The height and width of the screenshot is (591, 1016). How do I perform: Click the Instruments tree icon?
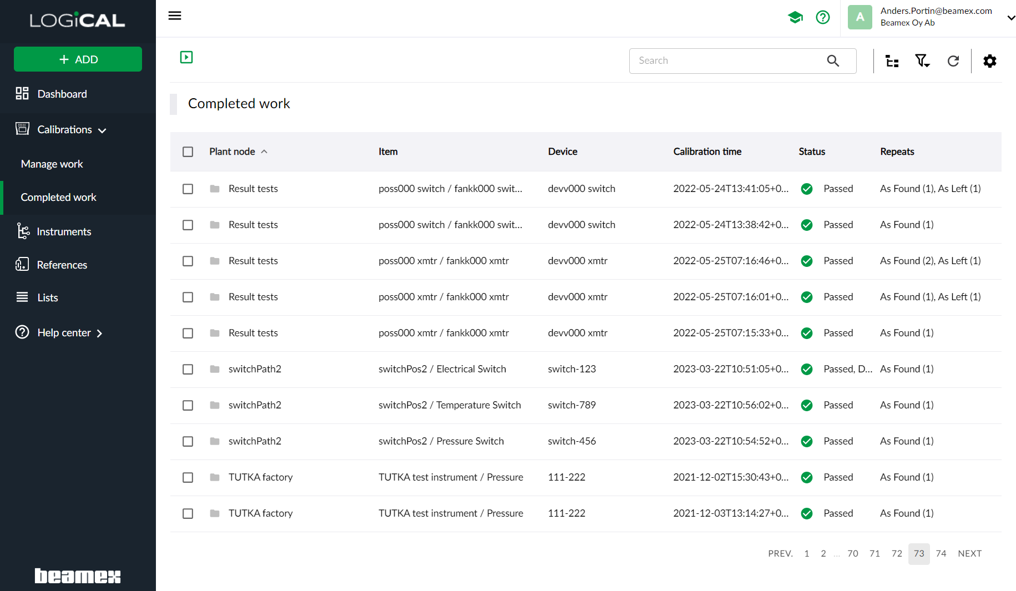(x=23, y=231)
